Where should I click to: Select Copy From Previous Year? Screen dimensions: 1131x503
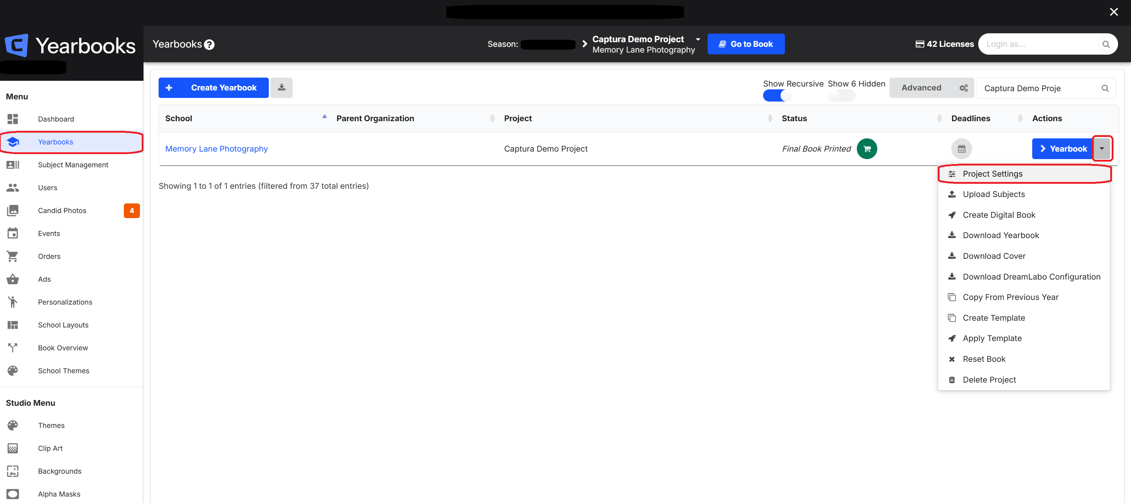coord(1024,297)
